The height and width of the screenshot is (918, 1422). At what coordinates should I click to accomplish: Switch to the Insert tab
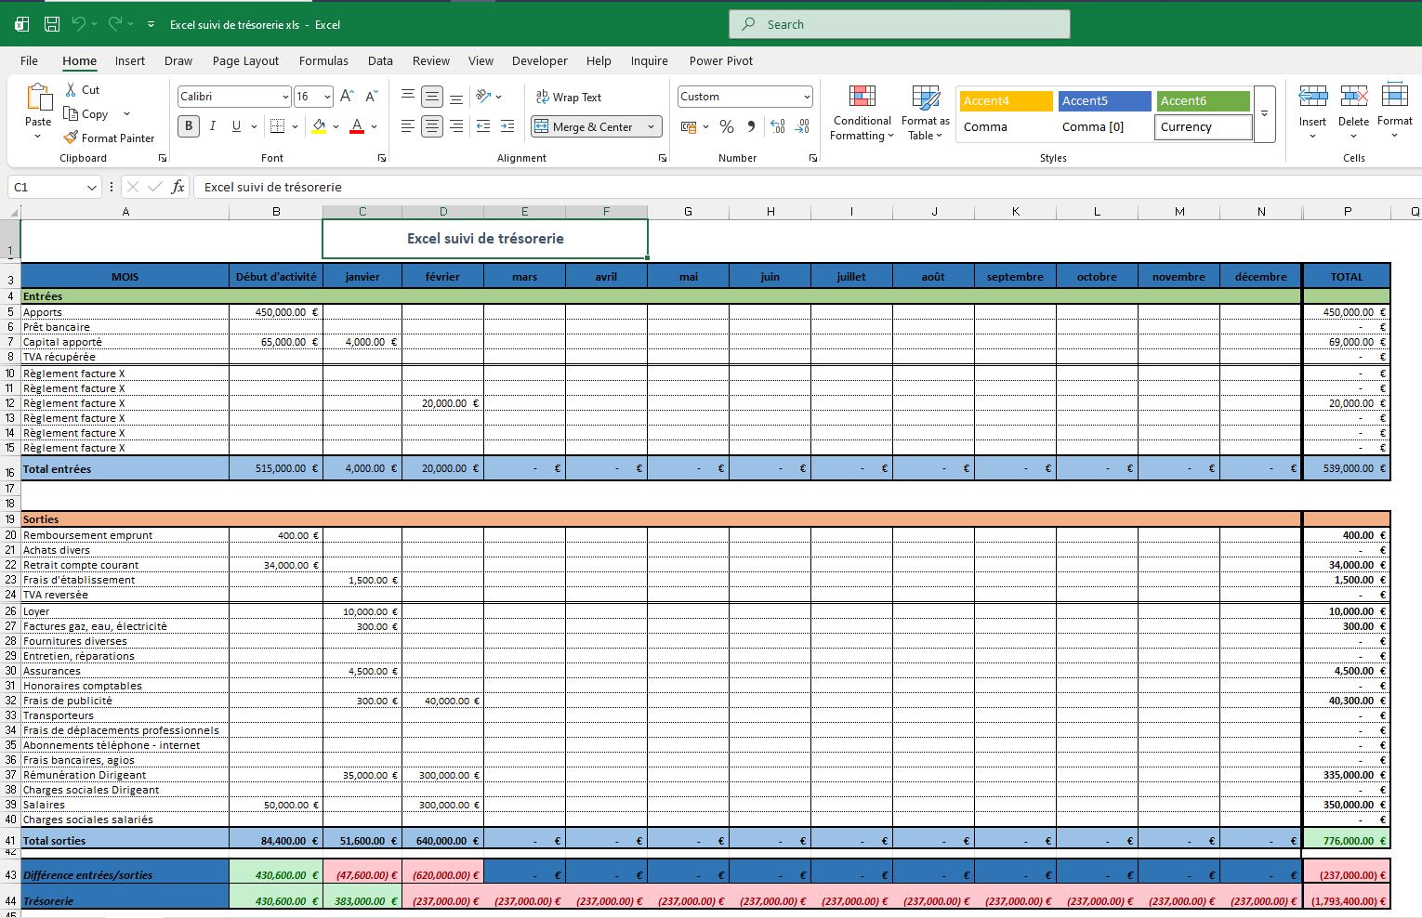pyautogui.click(x=130, y=60)
